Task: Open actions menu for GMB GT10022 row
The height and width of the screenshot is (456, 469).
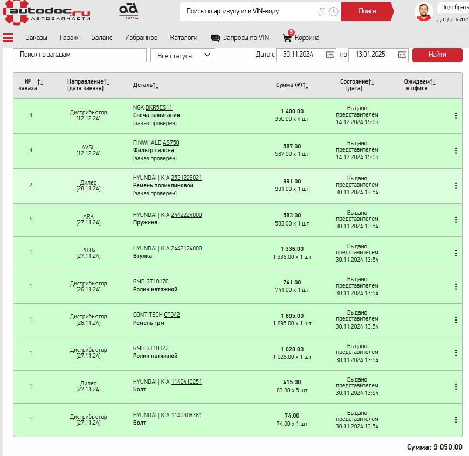Action: [456, 353]
